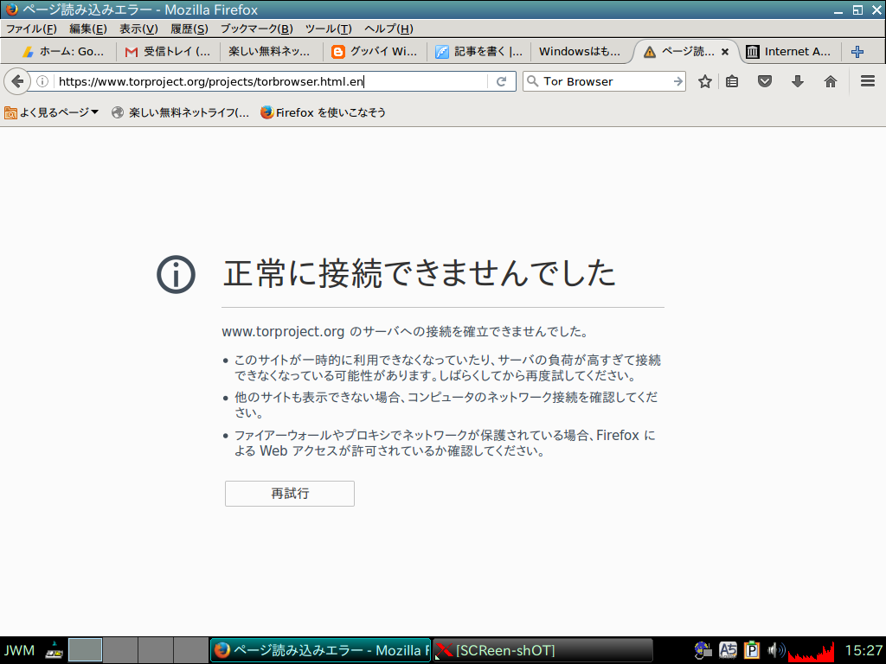Switch to the ホーム: Go... tab

coord(63,52)
